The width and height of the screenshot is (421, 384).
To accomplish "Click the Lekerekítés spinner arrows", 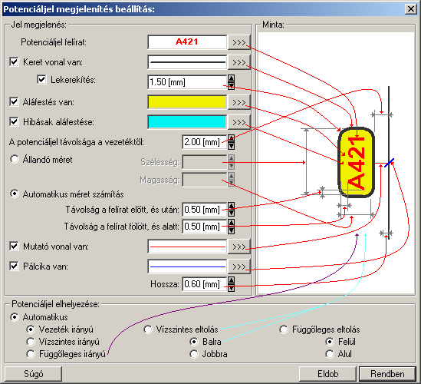I will click(231, 82).
